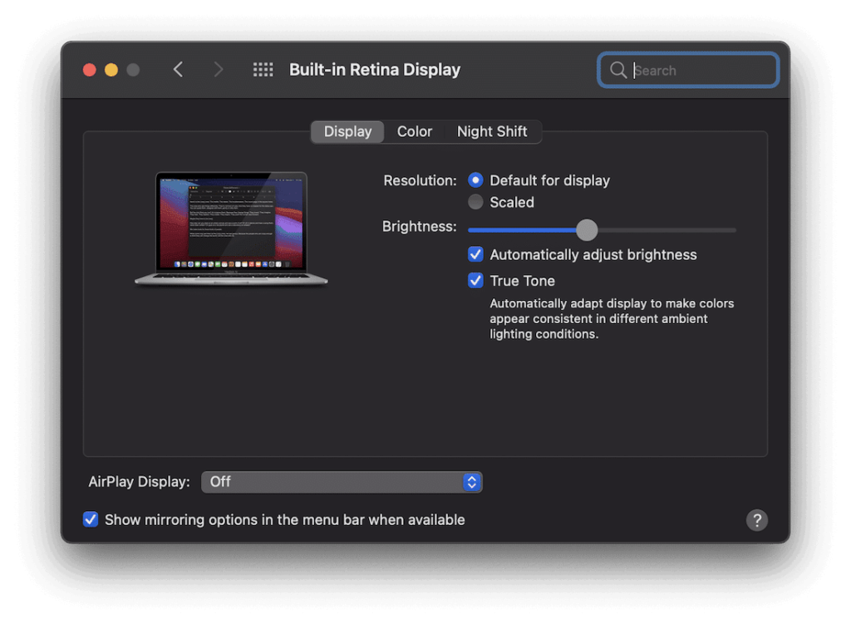Open help with the question mark button
The height and width of the screenshot is (624, 851).
coord(756,520)
